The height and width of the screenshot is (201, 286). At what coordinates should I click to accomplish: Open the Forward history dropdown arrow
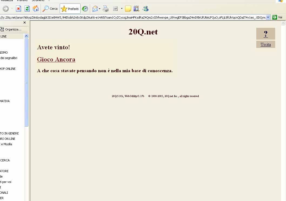(12, 9)
